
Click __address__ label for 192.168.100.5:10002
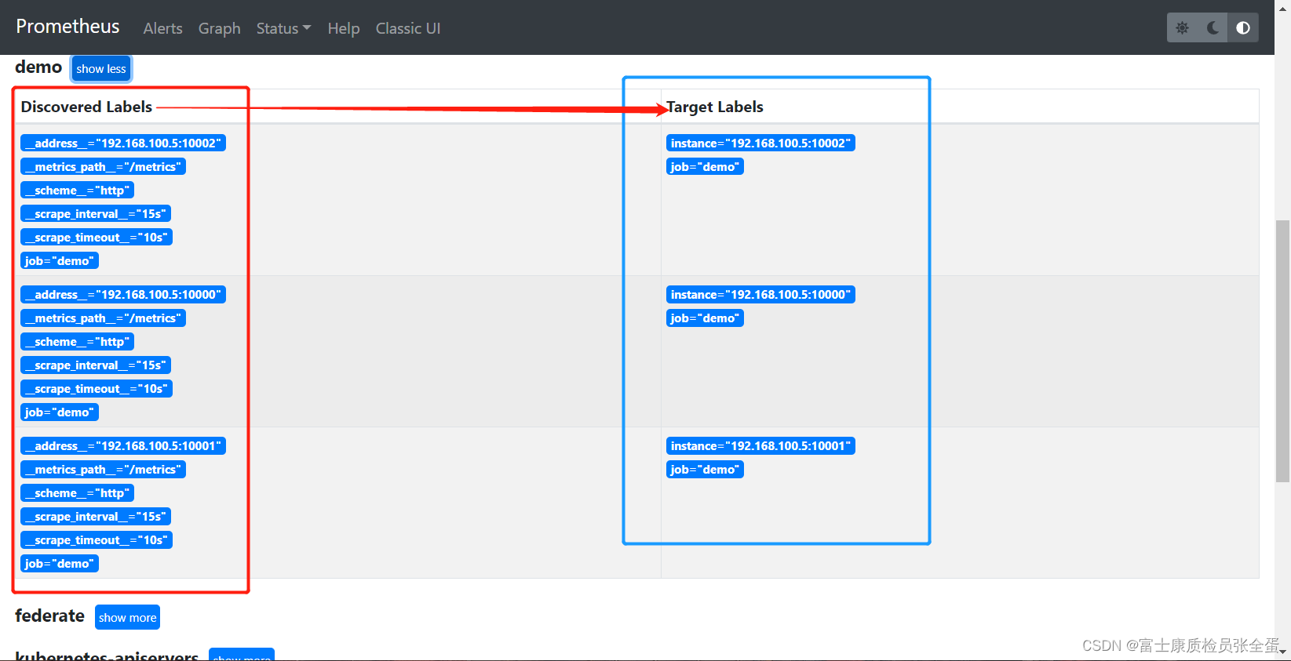tap(123, 143)
